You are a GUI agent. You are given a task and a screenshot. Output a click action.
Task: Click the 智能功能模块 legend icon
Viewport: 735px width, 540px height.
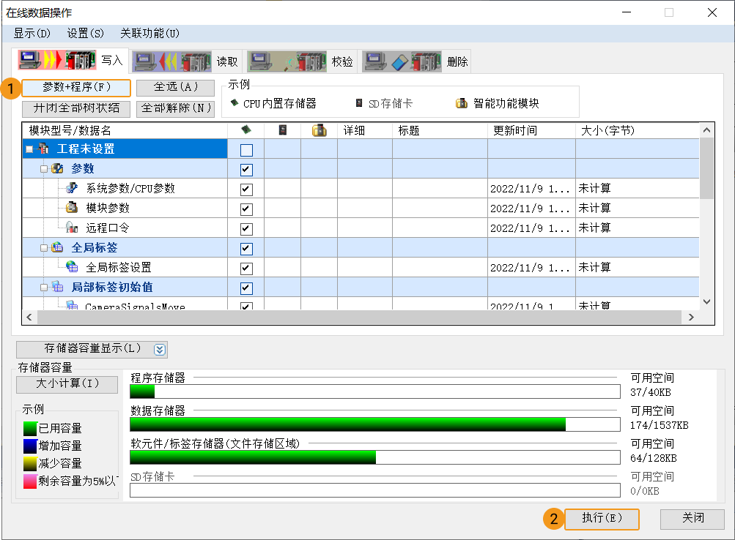tap(462, 102)
